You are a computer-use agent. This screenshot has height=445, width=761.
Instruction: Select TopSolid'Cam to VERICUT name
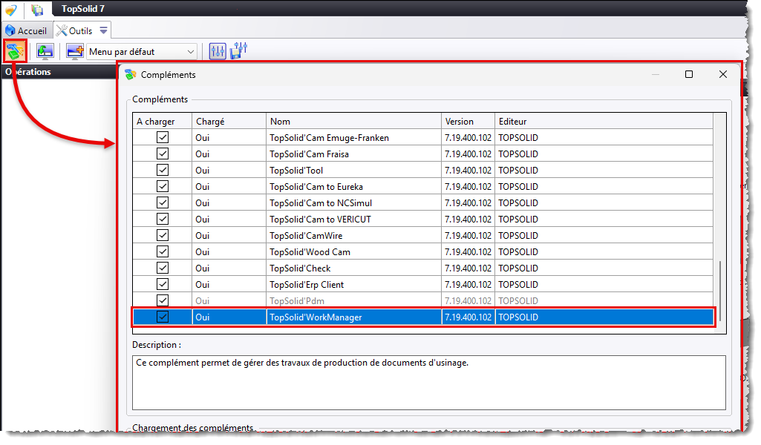pyautogui.click(x=320, y=219)
